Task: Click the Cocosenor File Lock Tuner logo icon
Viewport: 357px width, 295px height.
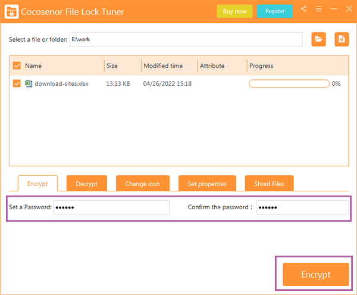Action: (11, 11)
